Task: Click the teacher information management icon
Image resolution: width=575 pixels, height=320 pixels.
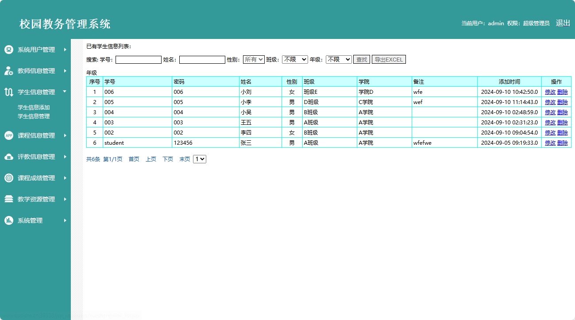Action: 8,71
